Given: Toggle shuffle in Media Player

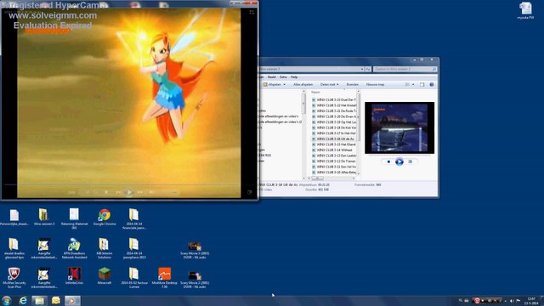Looking at the screenshot, I should tap(87, 192).
